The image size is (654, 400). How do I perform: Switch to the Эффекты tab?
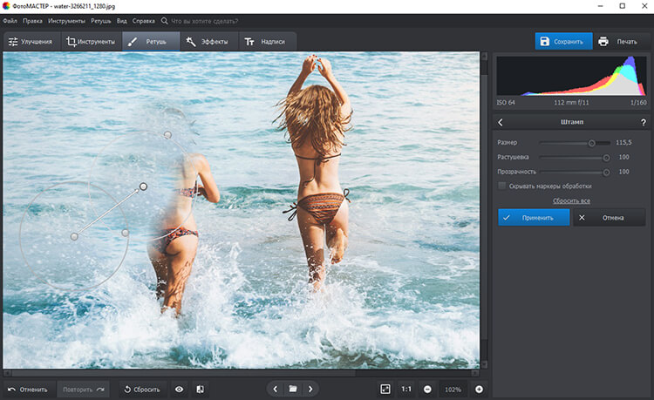tap(208, 42)
